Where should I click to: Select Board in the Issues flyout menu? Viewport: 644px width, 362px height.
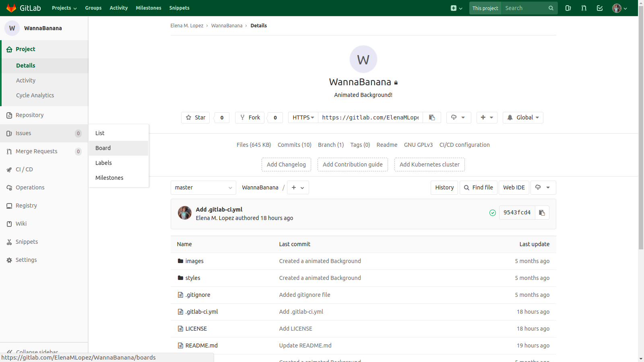pyautogui.click(x=119, y=148)
